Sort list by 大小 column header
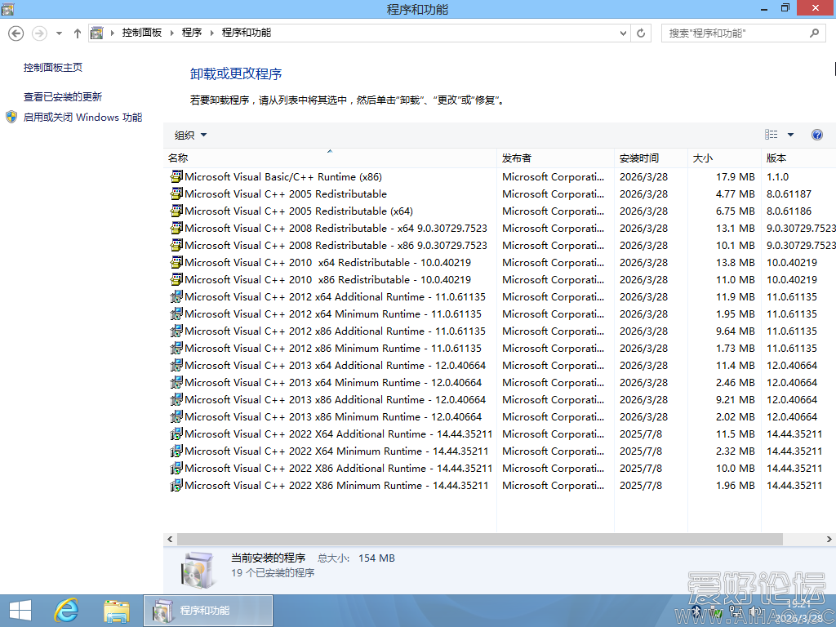The image size is (836, 627). pyautogui.click(x=724, y=158)
